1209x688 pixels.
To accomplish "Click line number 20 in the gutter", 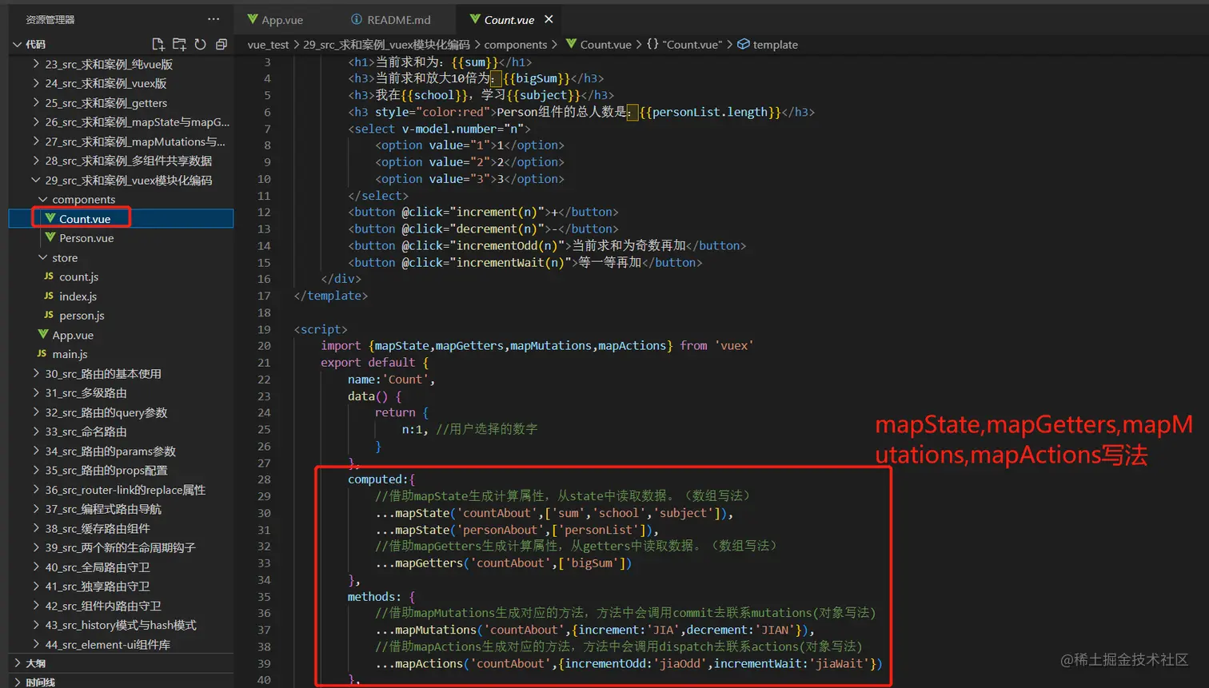I will [264, 346].
